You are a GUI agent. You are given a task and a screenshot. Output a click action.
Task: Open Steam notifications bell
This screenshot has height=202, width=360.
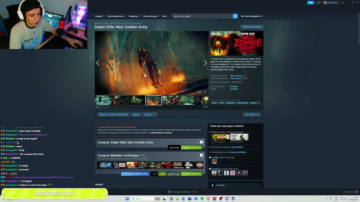click(x=318, y=3)
